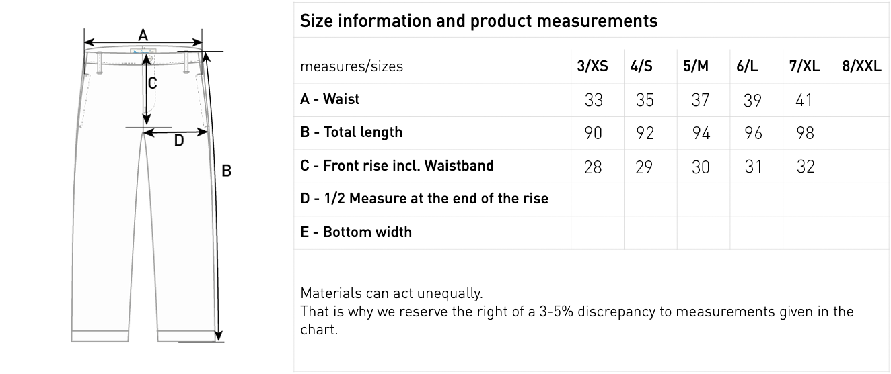Image resolution: width=891 pixels, height=374 pixels.
Task: Click the D - 1/2 Measure row label
Action: tap(424, 199)
